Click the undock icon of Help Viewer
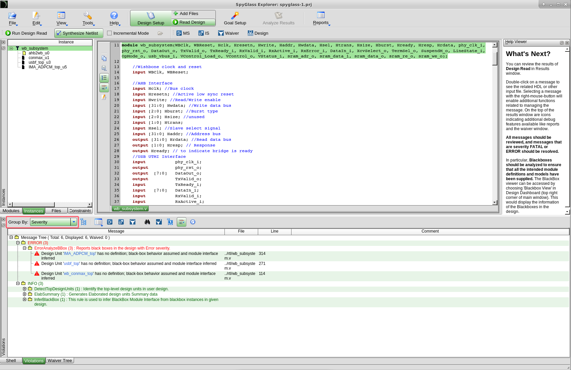Screen dimensions: 571x370 562,43
